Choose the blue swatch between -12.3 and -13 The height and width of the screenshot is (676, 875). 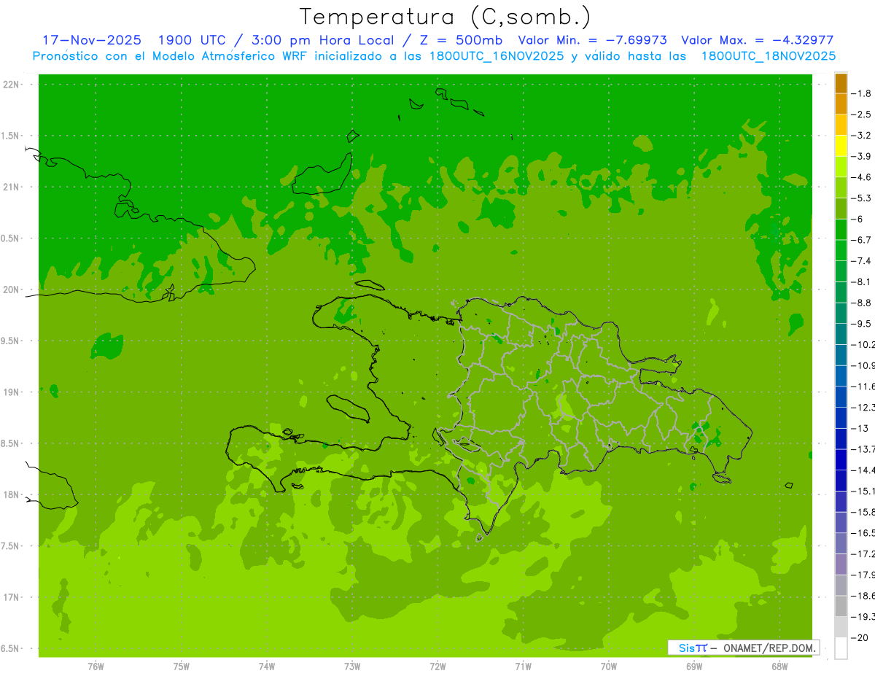[x=841, y=418]
